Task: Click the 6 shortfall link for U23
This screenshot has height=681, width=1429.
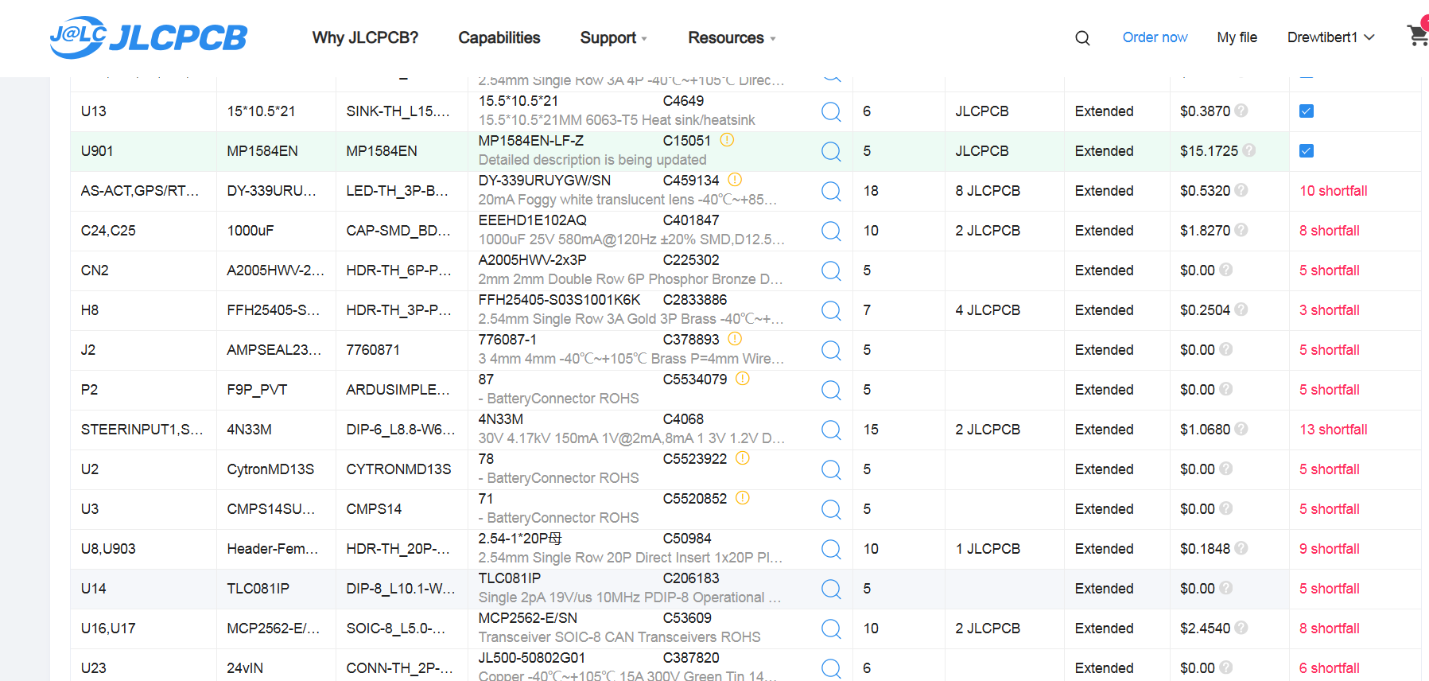Action: (x=1330, y=668)
